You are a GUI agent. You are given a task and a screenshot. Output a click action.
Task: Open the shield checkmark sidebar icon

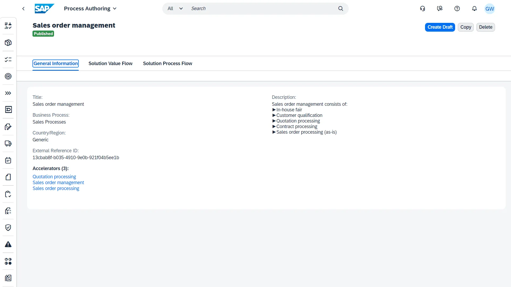(8, 227)
